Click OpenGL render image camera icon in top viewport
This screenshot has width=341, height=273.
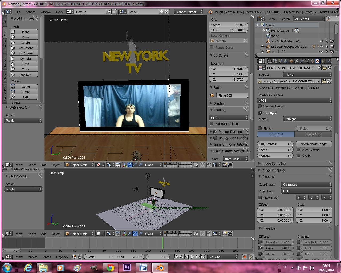pos(225,165)
